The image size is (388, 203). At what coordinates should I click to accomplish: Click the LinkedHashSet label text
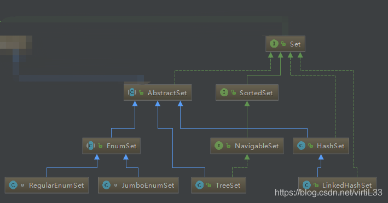pyautogui.click(x=347, y=185)
